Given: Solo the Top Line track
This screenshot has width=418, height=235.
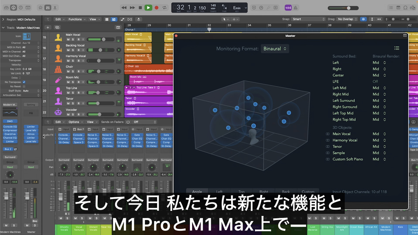Looking at the screenshot, I should pyautogui.click(x=73, y=93).
